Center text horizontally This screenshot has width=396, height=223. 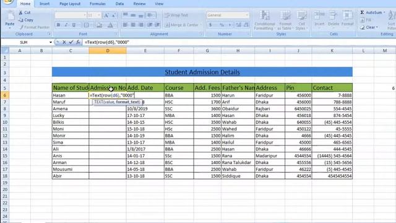133,25
